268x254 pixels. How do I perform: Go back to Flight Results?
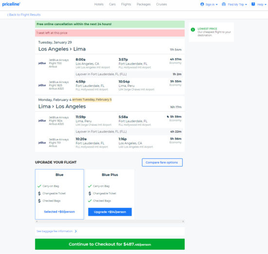[24, 15]
